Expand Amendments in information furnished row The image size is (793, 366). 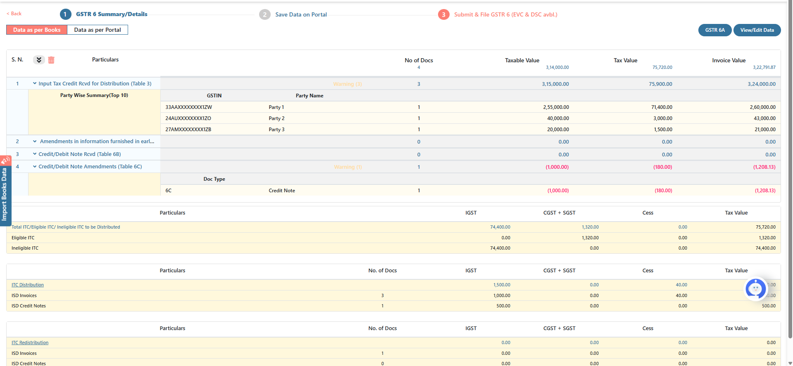point(35,142)
